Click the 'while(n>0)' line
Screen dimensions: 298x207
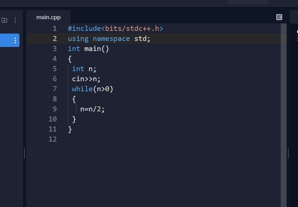93,89
